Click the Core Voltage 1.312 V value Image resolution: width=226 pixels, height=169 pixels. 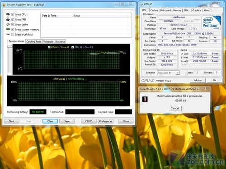click(193, 28)
